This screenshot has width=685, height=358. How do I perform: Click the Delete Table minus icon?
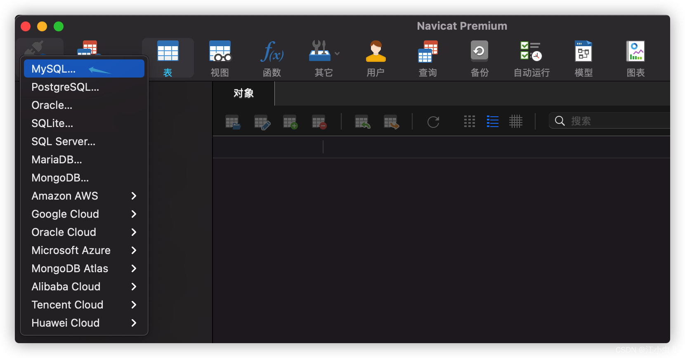click(319, 122)
